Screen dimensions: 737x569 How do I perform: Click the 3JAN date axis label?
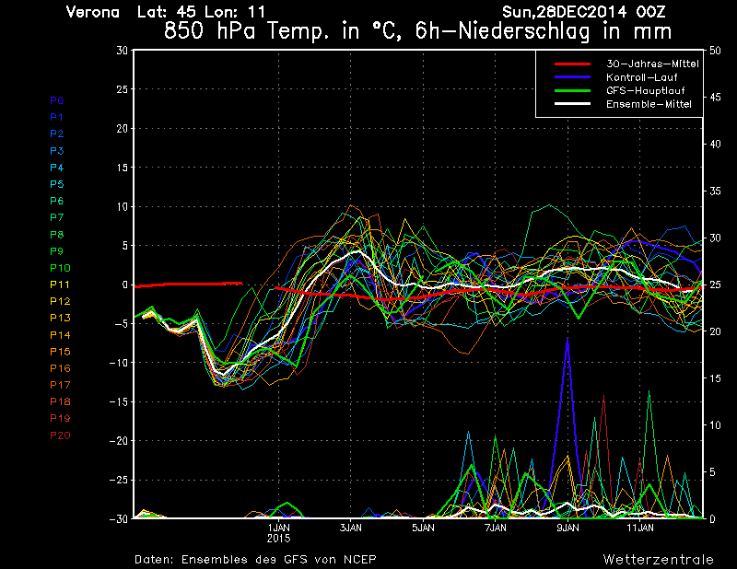[x=351, y=528]
